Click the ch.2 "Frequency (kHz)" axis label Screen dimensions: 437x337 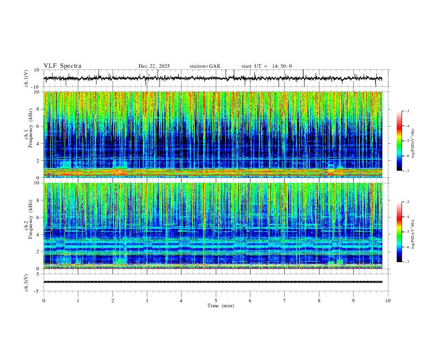tap(30, 219)
